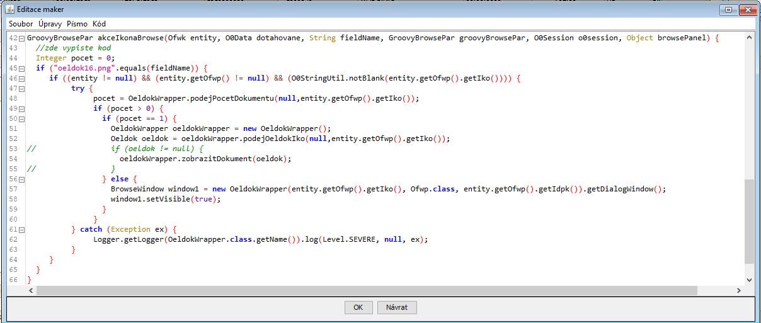The image size is (761, 323).
Task: Open the Písmo menu
Action: [x=77, y=24]
